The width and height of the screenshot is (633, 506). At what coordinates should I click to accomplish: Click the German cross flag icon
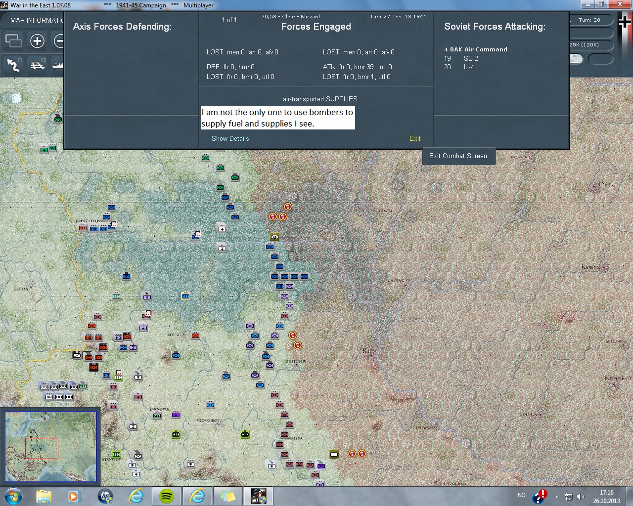(x=625, y=22)
